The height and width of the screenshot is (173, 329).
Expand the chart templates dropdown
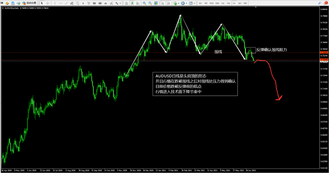[194, 3]
